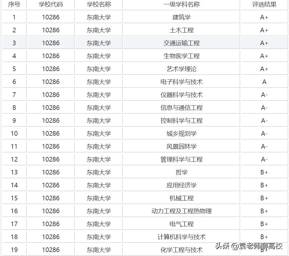Click the 一级学科名称 column header

(x=181, y=5)
